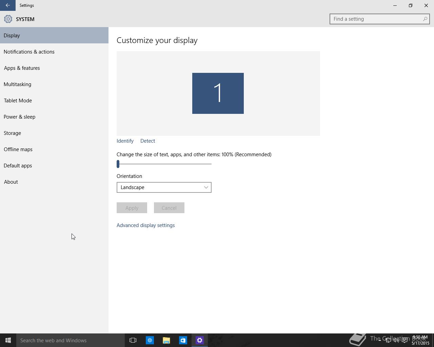Image resolution: width=434 pixels, height=347 pixels.
Task: Select the display 1 monitor thumbnail
Action: click(218, 93)
